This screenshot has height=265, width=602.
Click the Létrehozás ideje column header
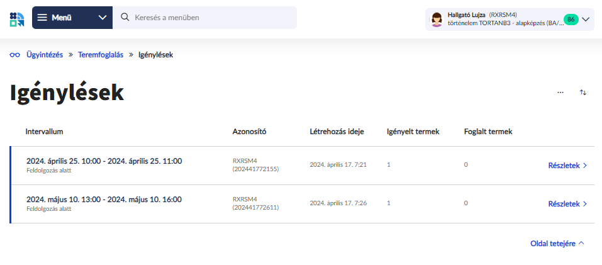(337, 132)
